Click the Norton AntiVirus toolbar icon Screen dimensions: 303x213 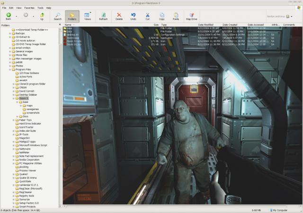[x=287, y=17]
